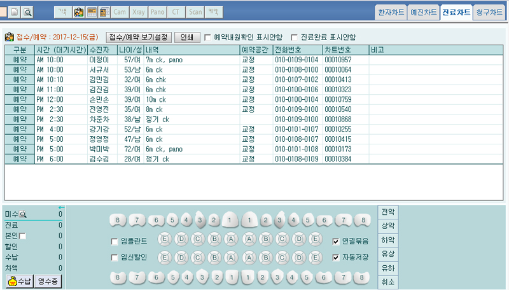Click the teal arrow above the amounts panel

point(61,207)
